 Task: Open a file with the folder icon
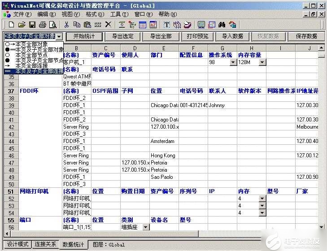tap(22, 25)
